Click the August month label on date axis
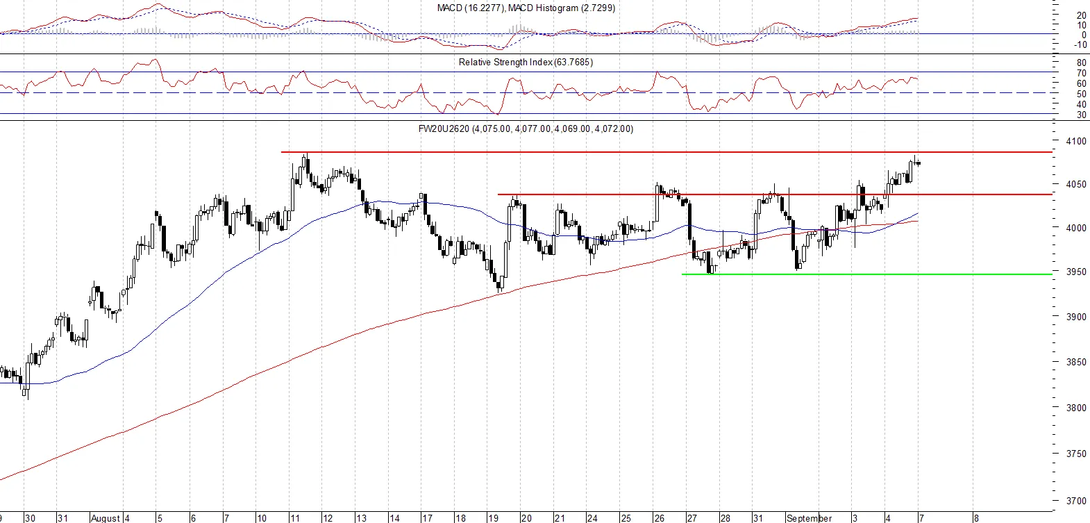The width and height of the screenshot is (1090, 523). click(106, 518)
